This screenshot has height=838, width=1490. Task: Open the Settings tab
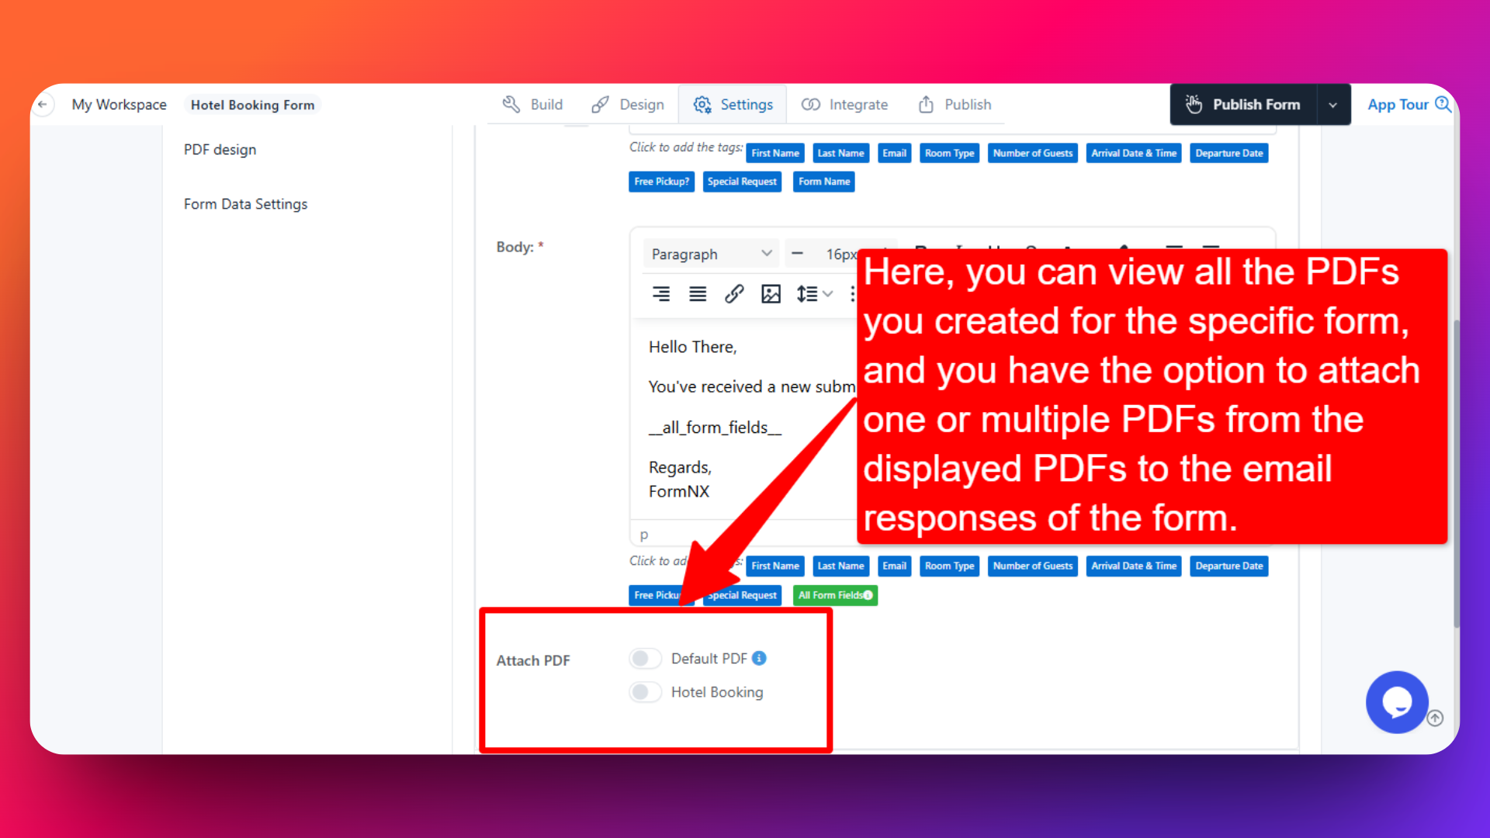pyautogui.click(x=733, y=105)
